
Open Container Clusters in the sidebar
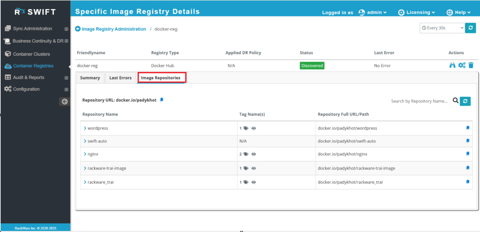(x=31, y=54)
